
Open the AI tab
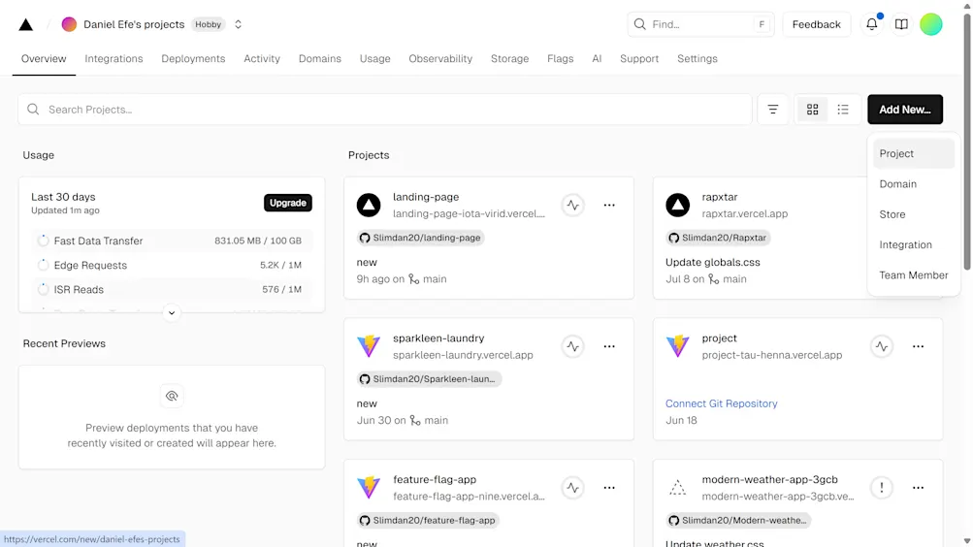point(597,58)
